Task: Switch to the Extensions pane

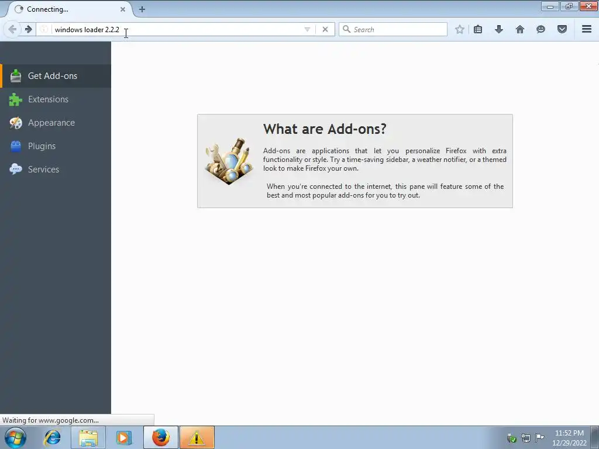Action: pyautogui.click(x=56, y=99)
